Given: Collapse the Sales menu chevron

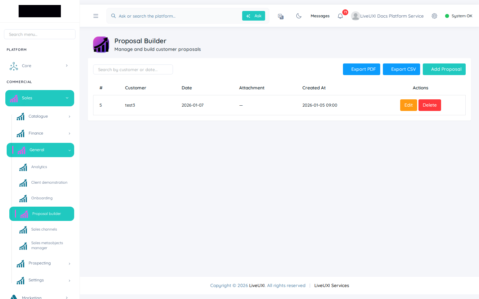Looking at the screenshot, I should coord(67,98).
